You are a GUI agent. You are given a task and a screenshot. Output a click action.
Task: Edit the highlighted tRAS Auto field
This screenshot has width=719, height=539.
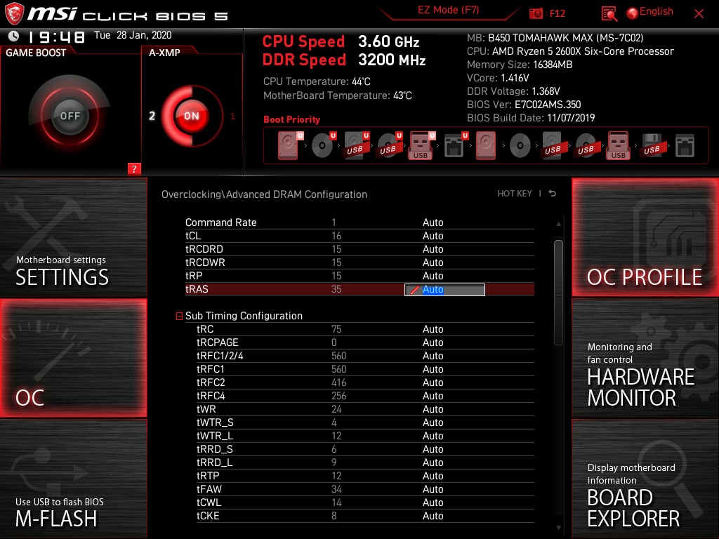pyautogui.click(x=444, y=290)
